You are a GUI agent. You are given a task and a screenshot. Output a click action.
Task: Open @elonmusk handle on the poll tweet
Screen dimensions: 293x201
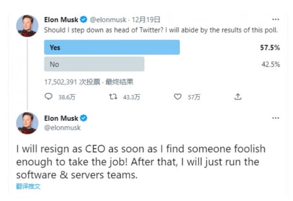[109, 20]
